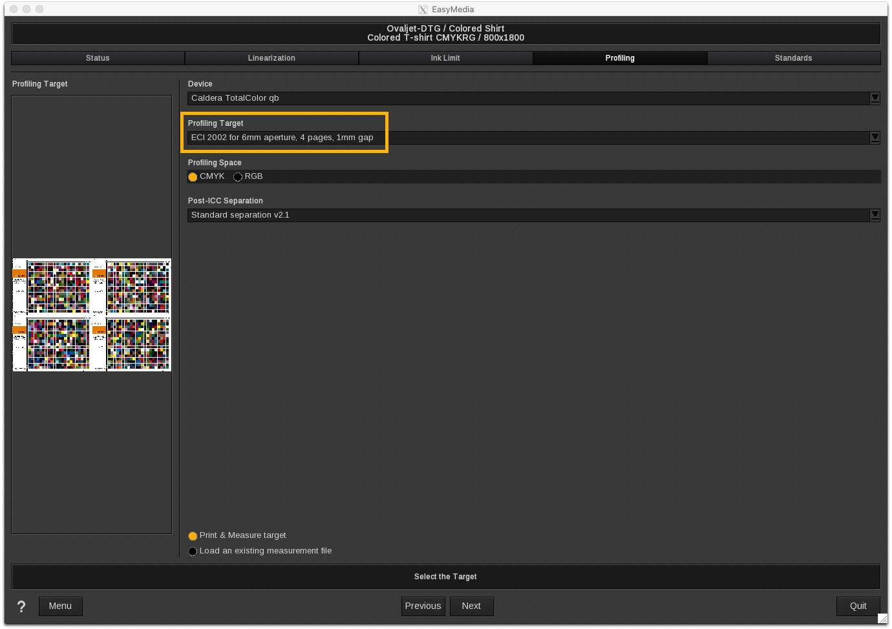
Task: Select the Profiling tab
Action: (x=619, y=58)
